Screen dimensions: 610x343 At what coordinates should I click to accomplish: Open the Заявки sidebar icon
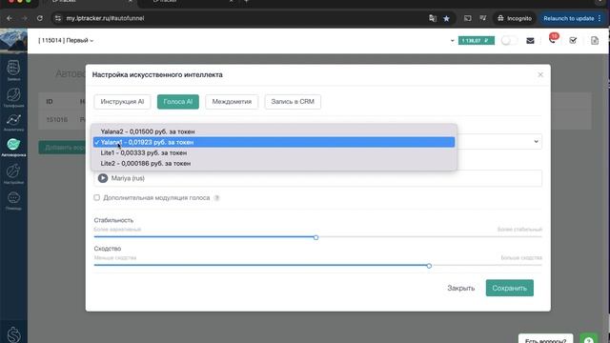(13, 70)
